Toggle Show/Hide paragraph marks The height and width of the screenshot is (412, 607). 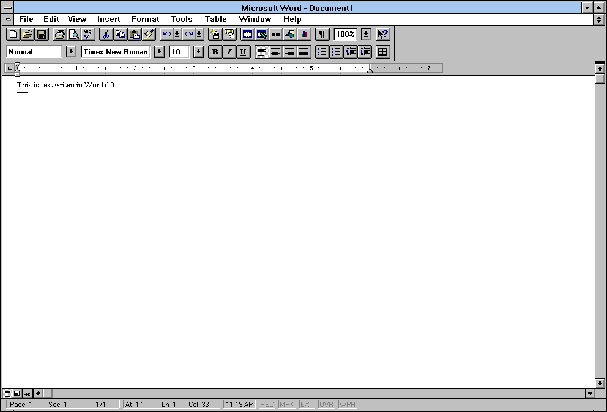pos(322,34)
